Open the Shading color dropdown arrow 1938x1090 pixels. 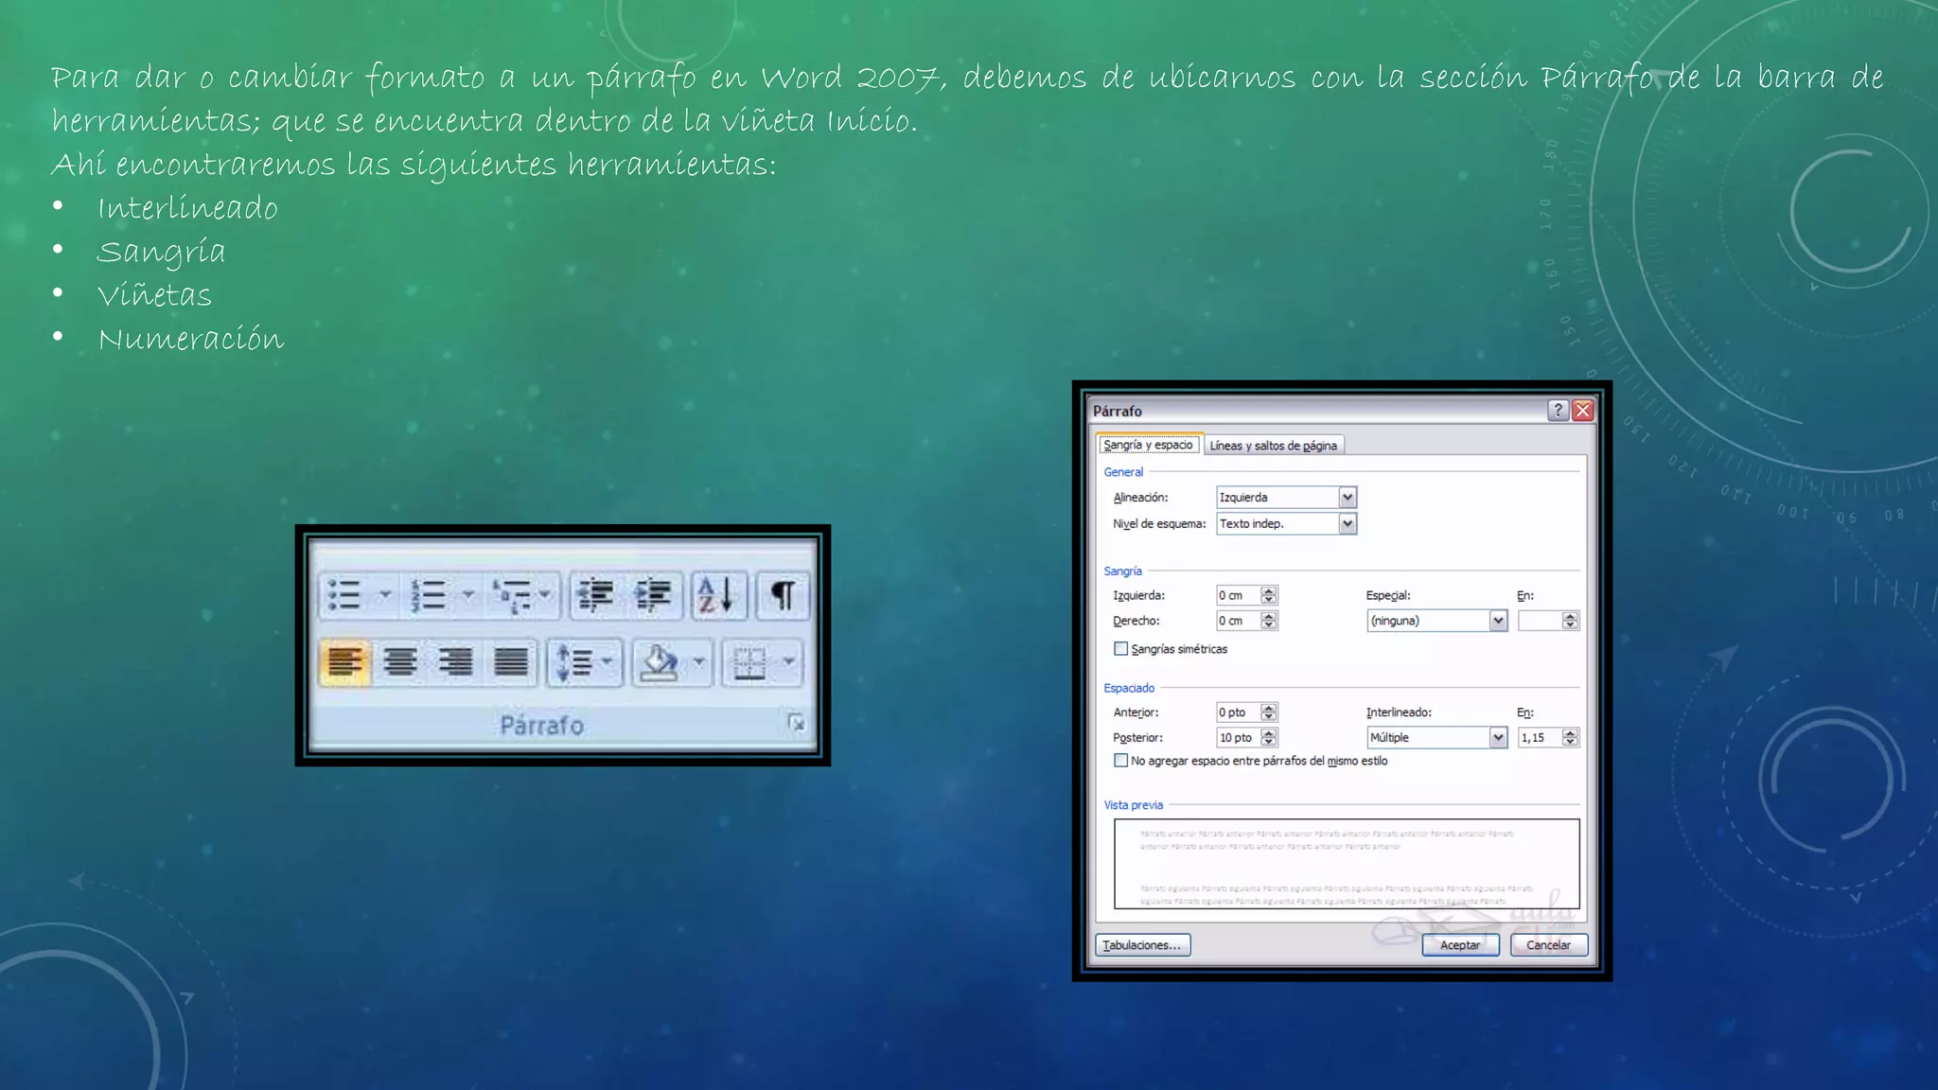pyautogui.click(x=698, y=661)
